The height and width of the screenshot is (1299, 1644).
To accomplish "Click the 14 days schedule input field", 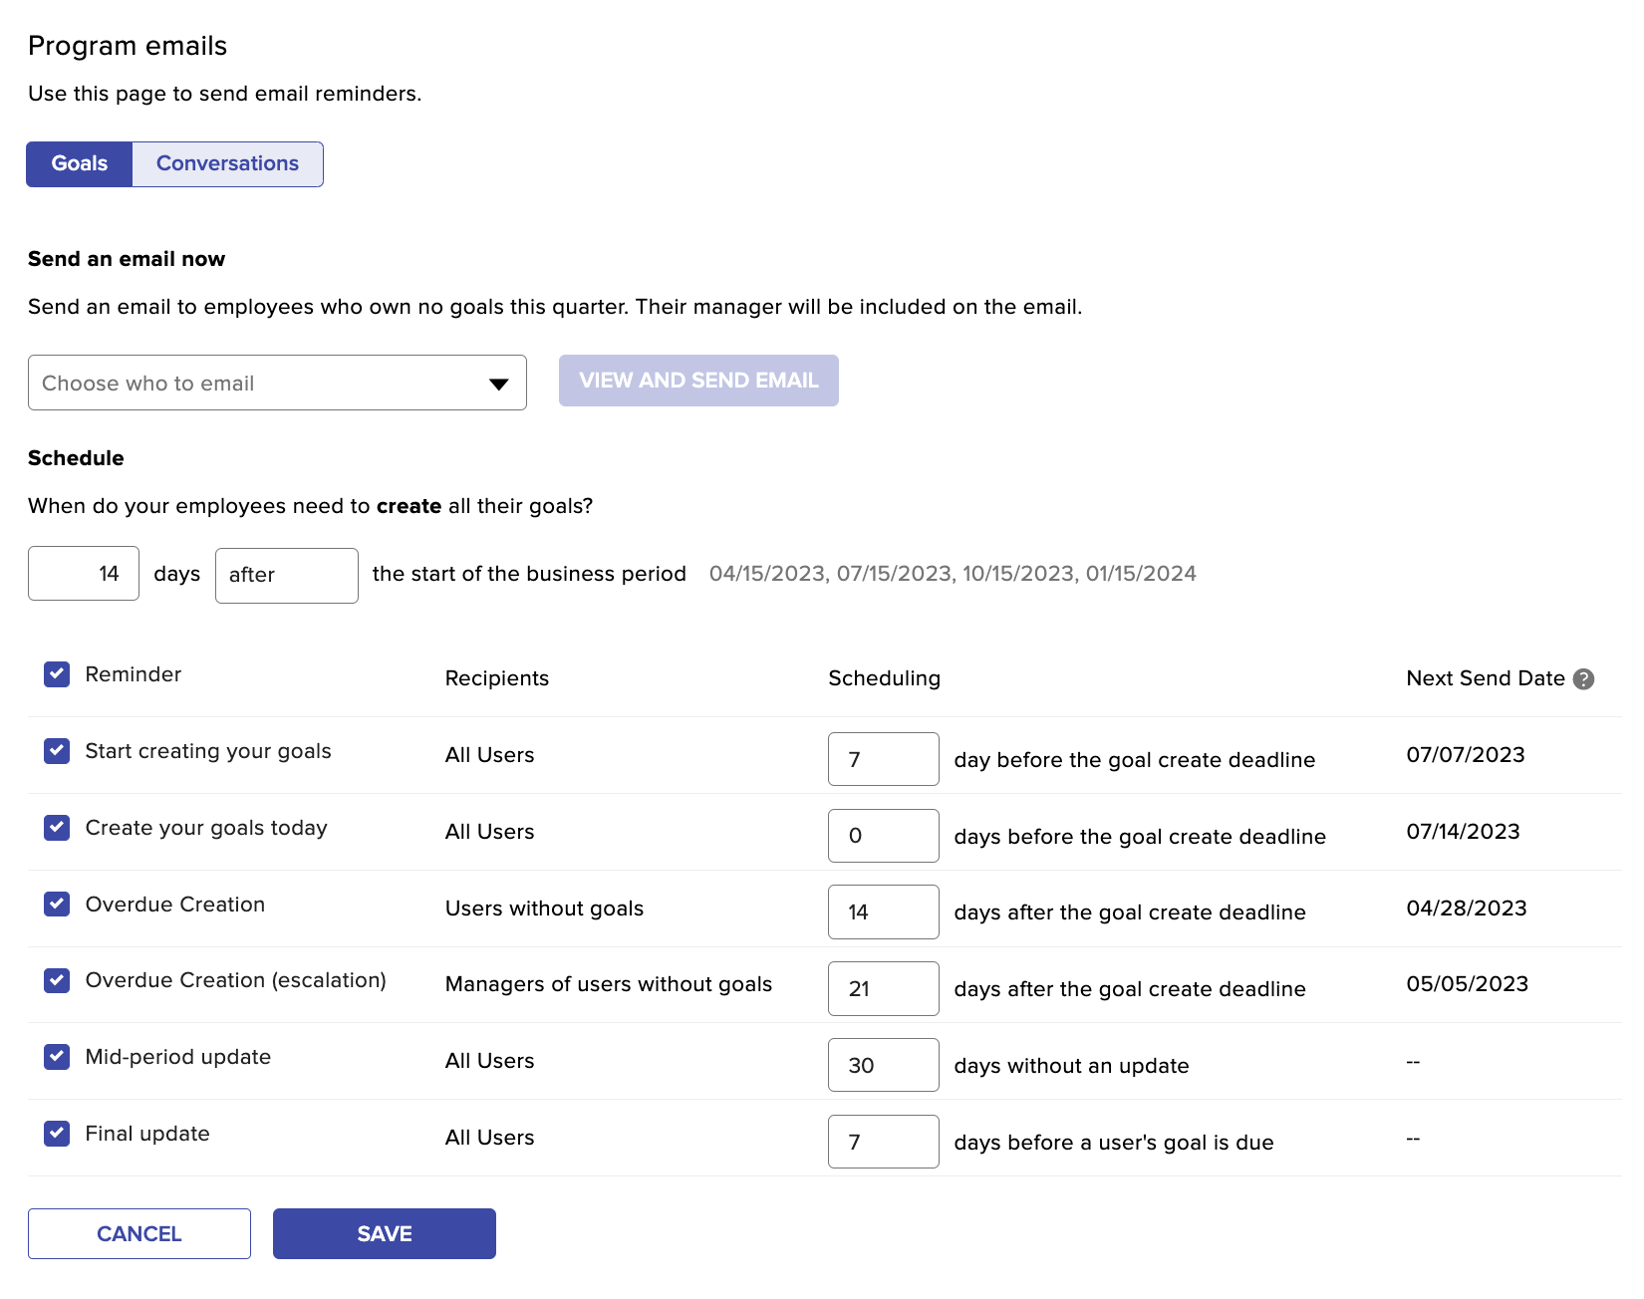I will pos(83,573).
